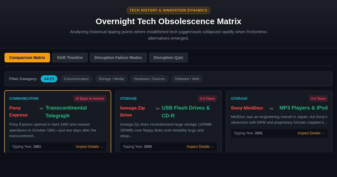Inspect Details for Iomega Zip Drive card
This screenshot has width=337, height=177.
point(201,147)
